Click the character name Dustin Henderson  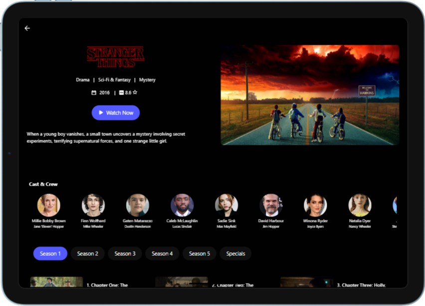tap(138, 226)
